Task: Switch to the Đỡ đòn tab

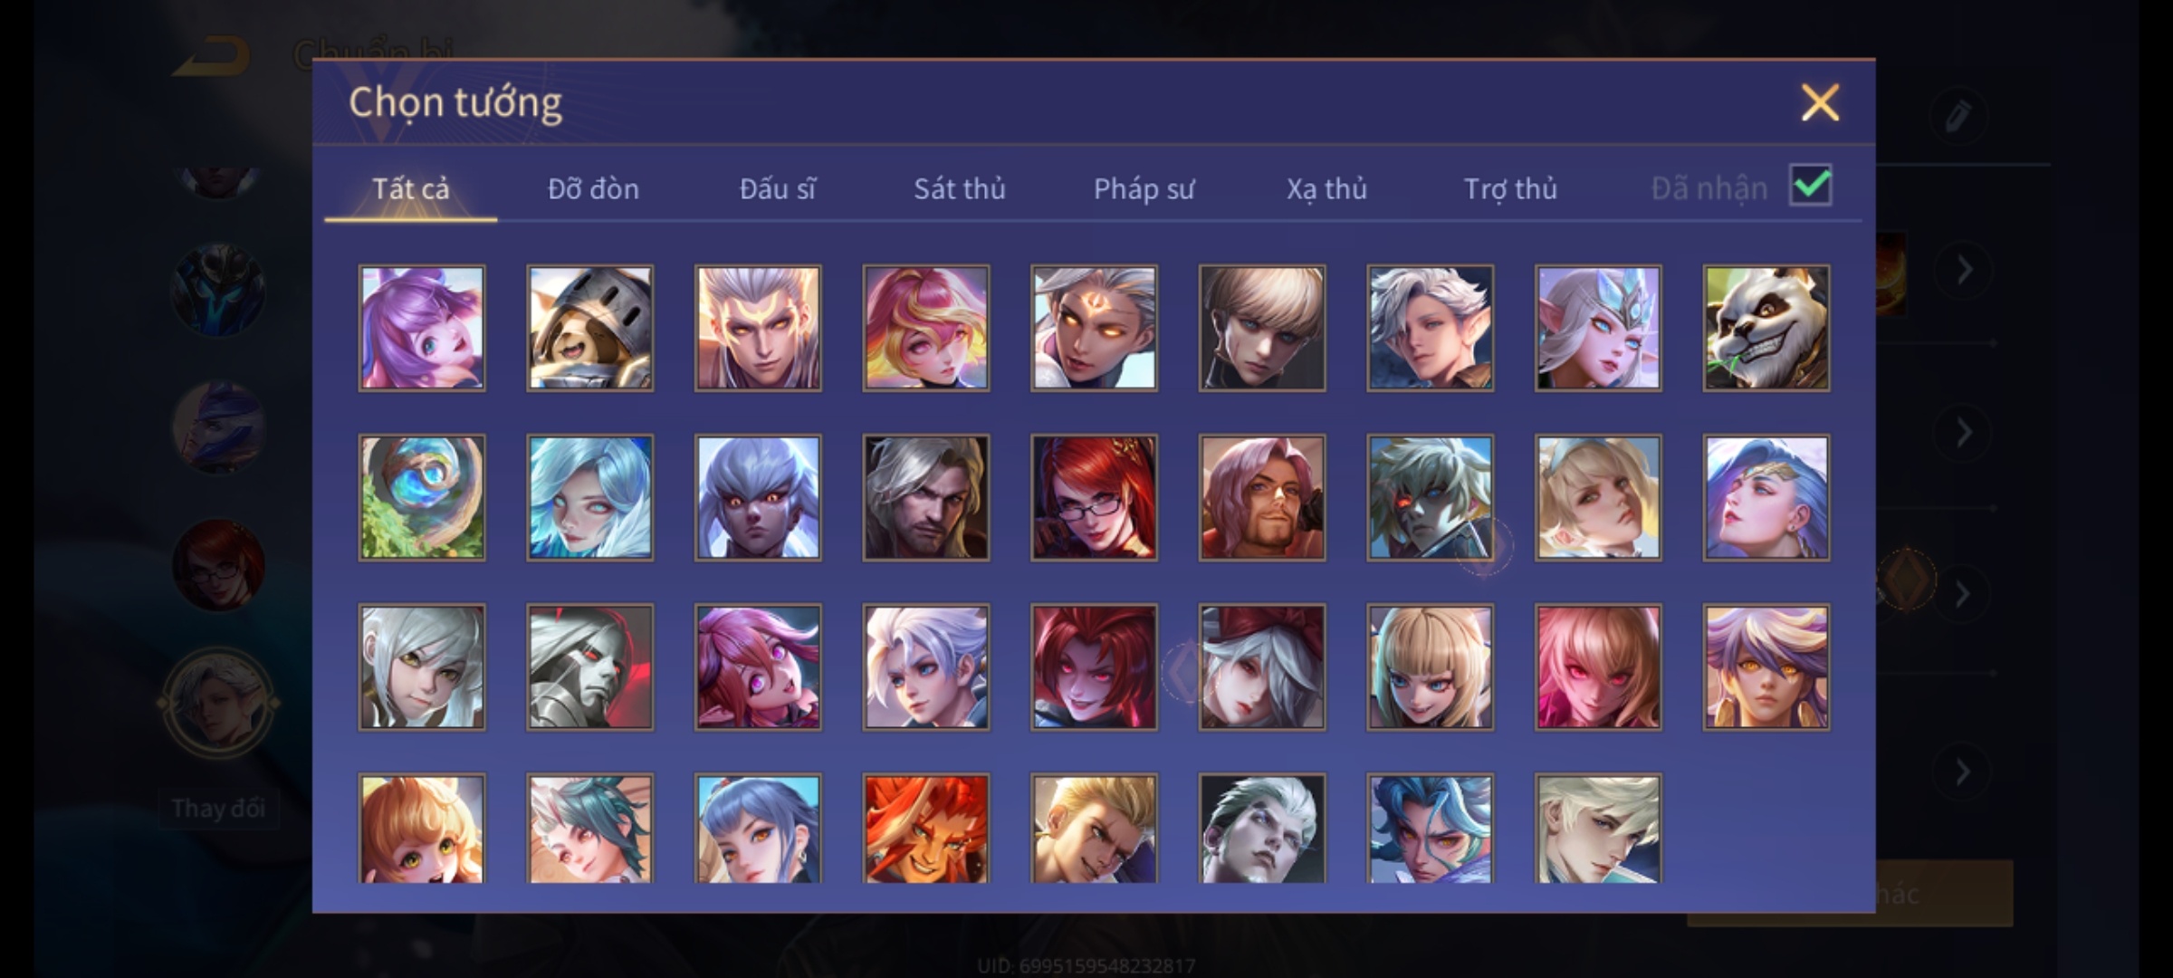Action: click(x=593, y=188)
